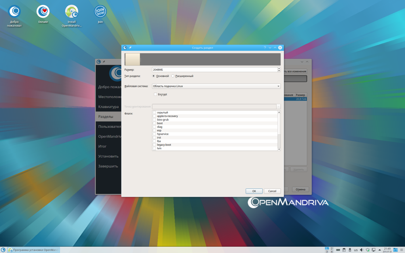Click the Размер column header in installer table

coord(301,95)
